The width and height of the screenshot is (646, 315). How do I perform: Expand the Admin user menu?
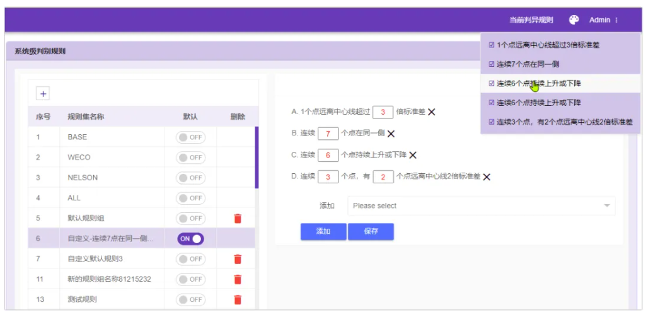[603, 20]
